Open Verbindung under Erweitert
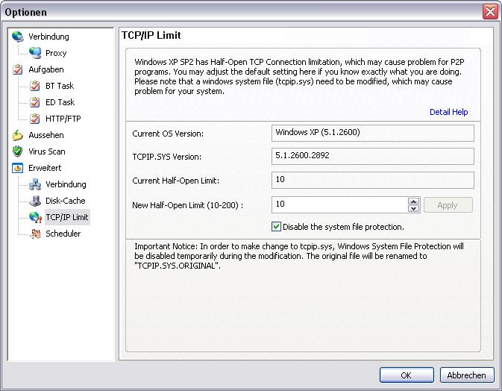 pos(66,184)
